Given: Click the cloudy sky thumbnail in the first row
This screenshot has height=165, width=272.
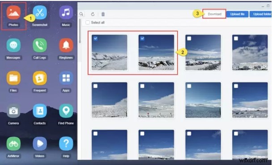Looking at the screenshot, I should (250, 52).
